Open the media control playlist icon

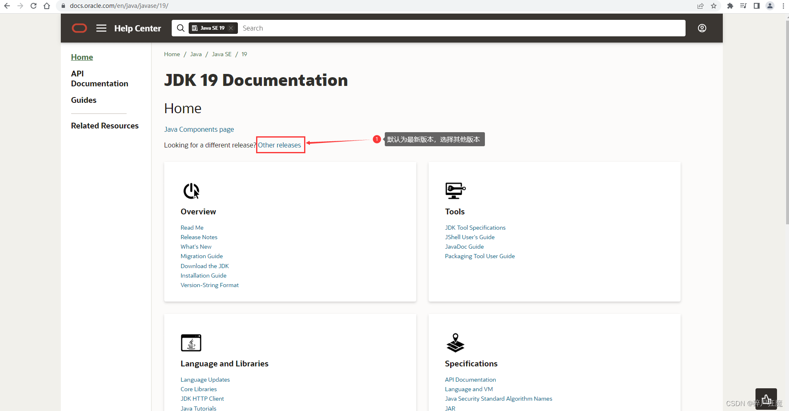[743, 6]
